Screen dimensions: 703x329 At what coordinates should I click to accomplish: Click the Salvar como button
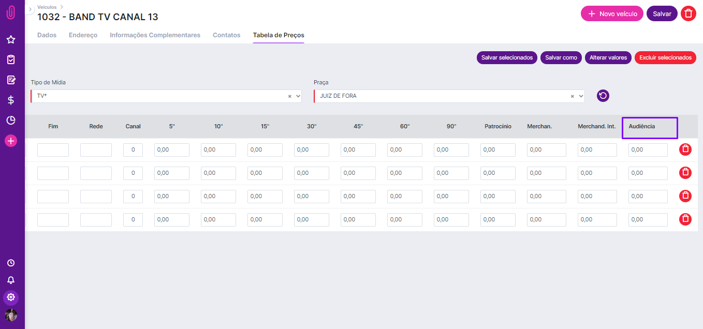[x=561, y=58]
